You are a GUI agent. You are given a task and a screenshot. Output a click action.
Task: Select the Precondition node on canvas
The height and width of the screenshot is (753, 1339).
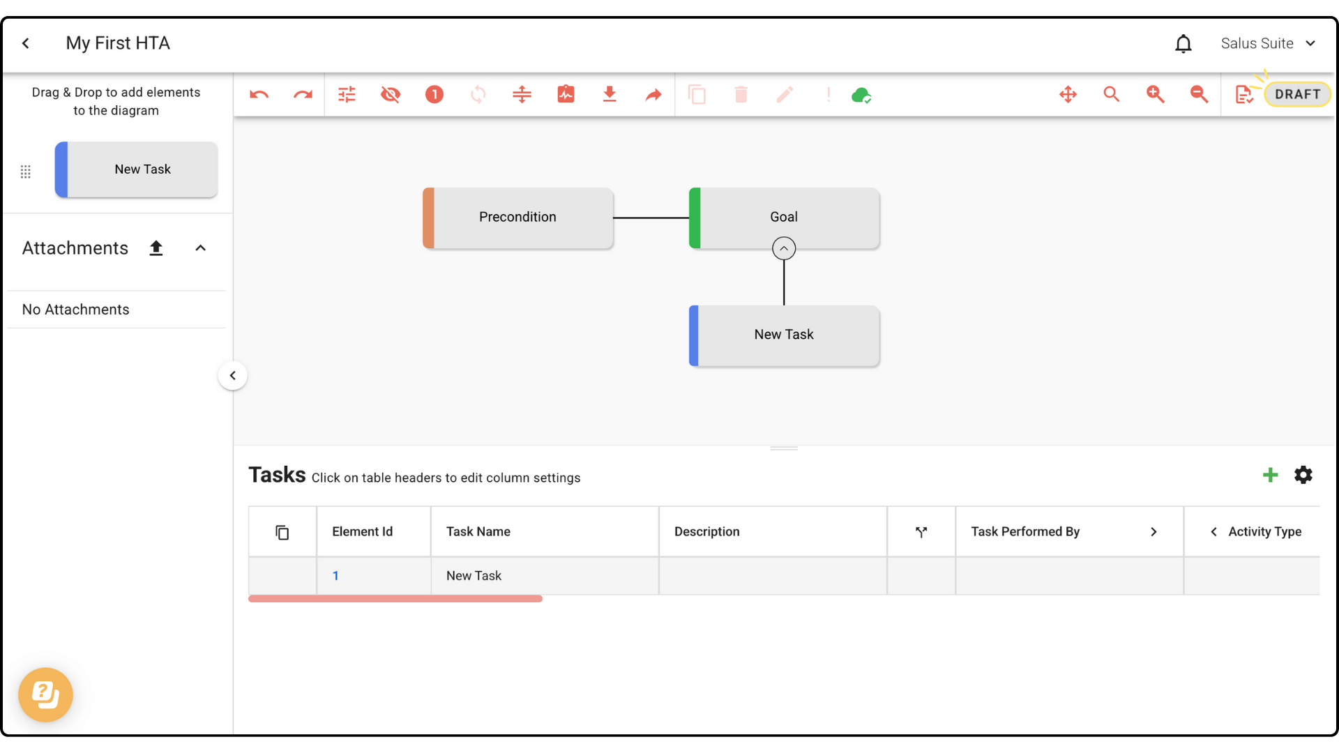(518, 218)
